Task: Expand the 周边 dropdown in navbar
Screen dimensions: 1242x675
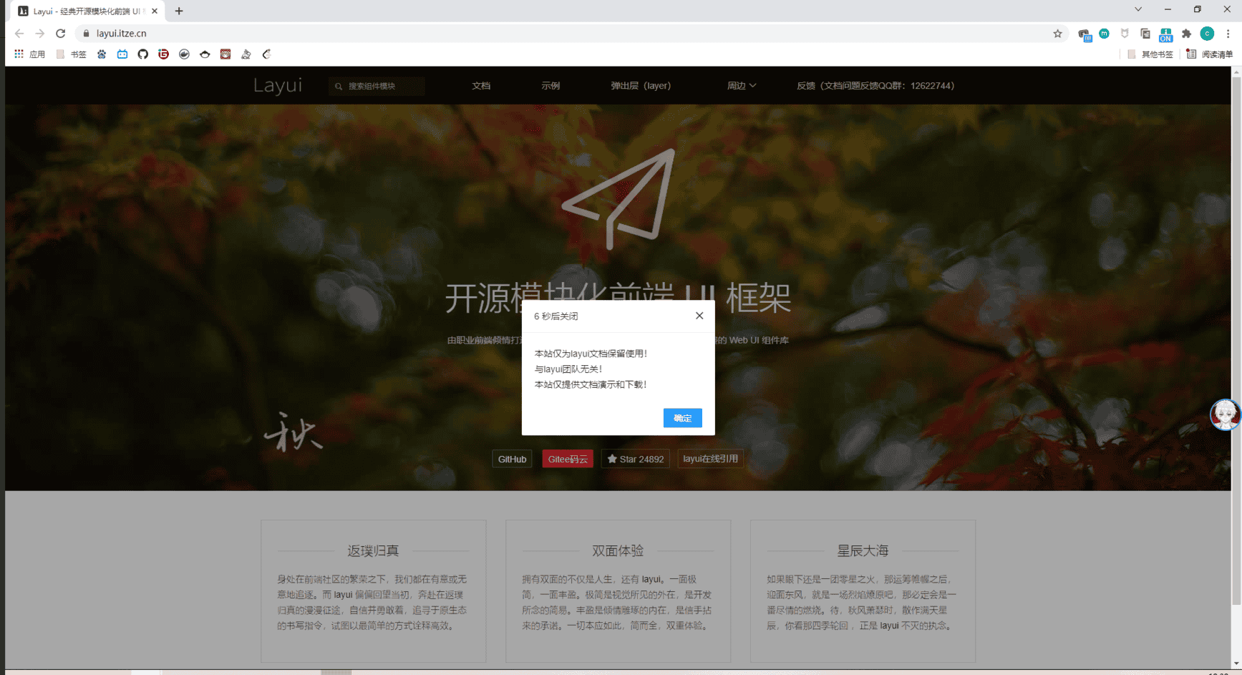Action: (x=741, y=86)
